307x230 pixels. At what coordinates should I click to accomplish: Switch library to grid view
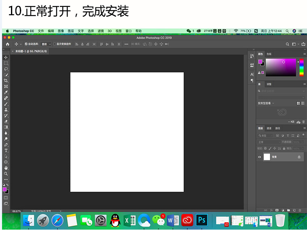tap(298, 103)
